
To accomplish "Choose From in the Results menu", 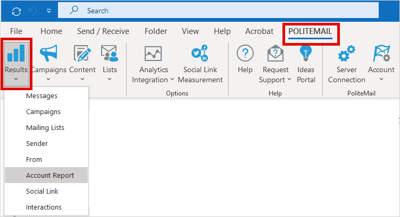I will (x=46, y=160).
